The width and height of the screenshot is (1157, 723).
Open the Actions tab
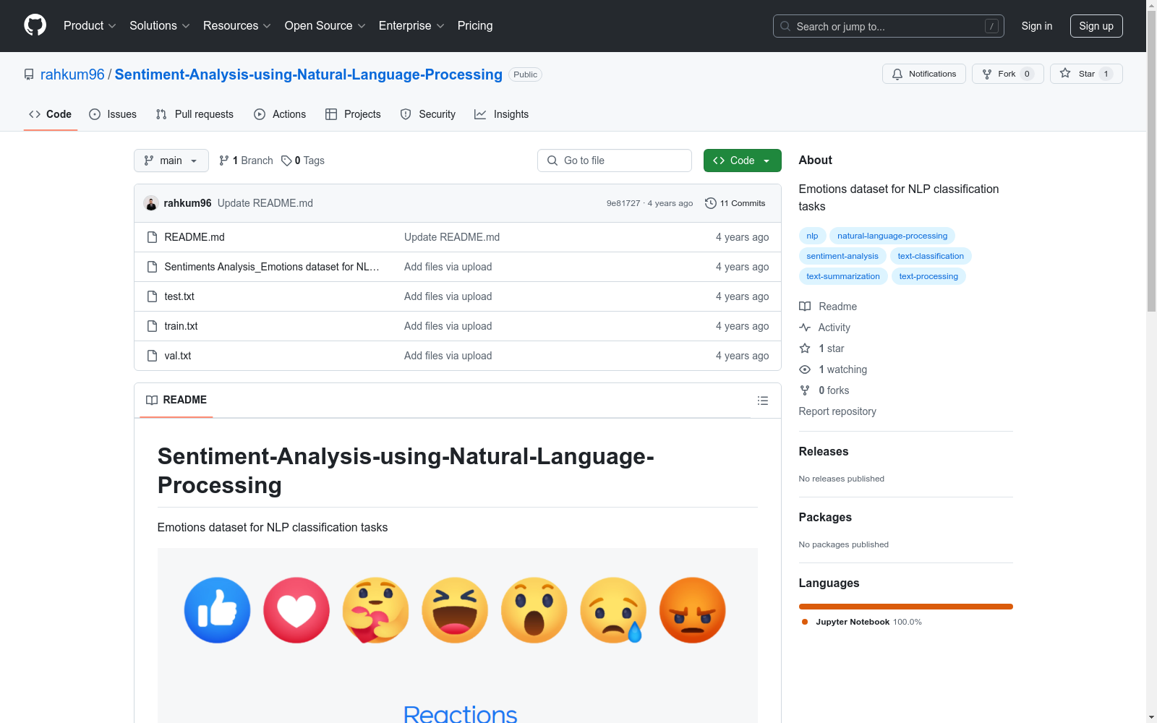(280, 114)
